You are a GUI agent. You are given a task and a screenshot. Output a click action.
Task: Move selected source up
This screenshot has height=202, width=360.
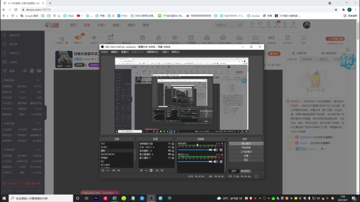[157, 171]
